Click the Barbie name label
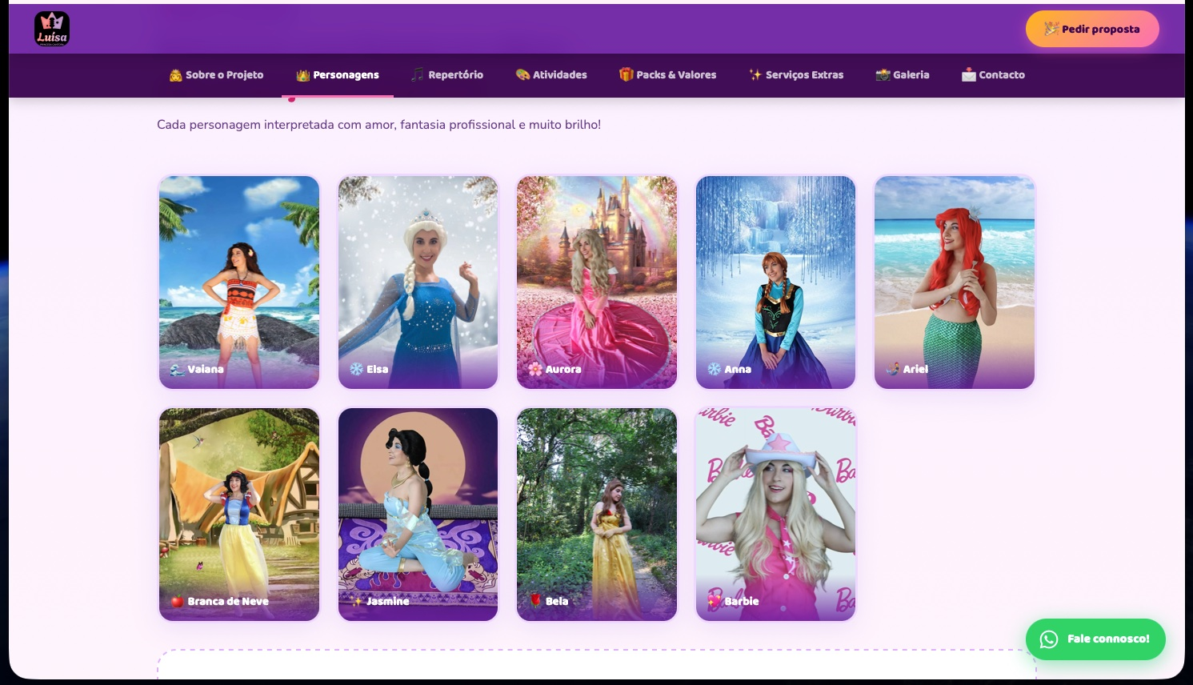The image size is (1193, 685). (742, 602)
